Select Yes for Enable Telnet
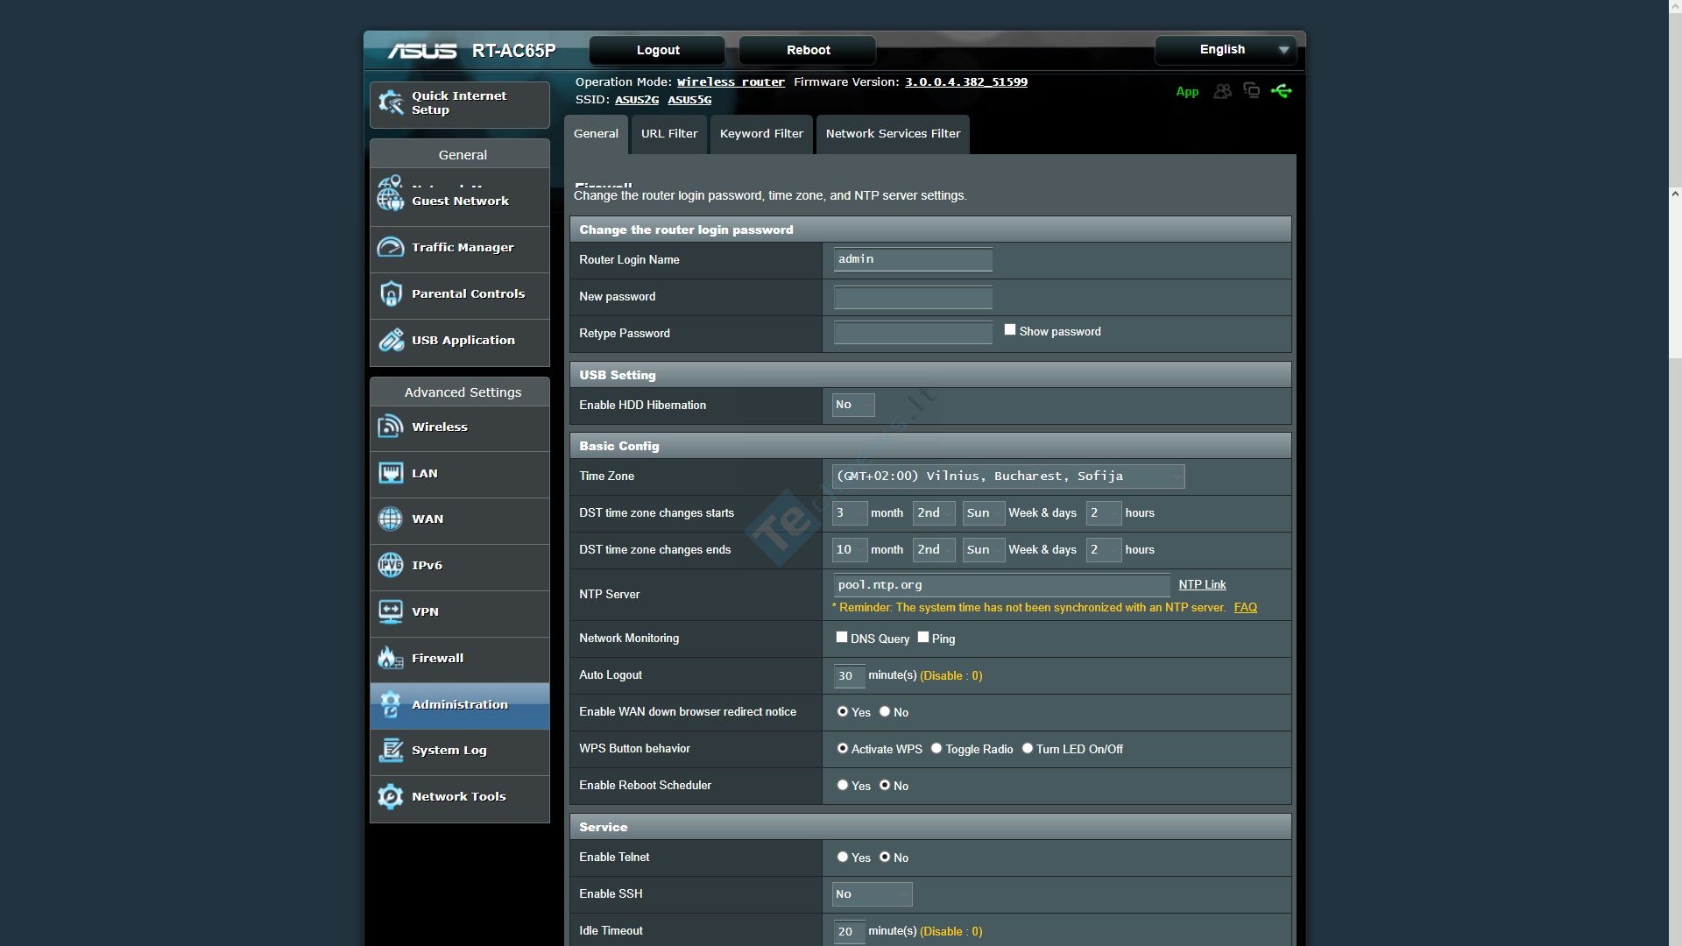The image size is (1682, 946). tap(843, 858)
